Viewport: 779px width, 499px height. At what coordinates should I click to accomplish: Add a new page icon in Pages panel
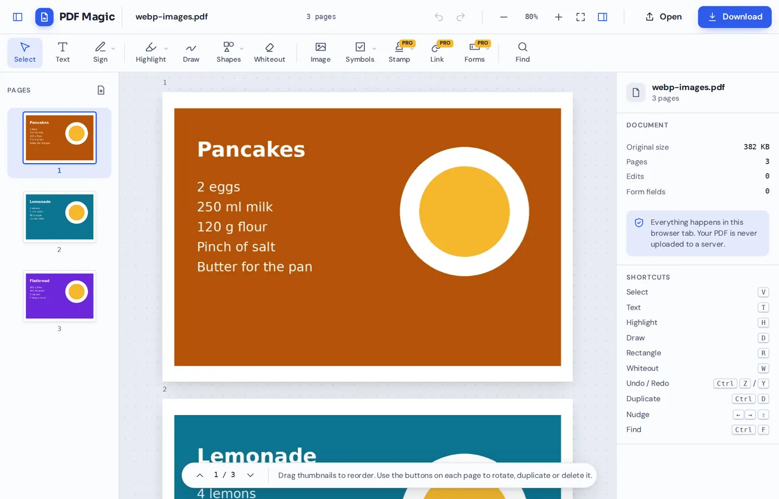101,90
